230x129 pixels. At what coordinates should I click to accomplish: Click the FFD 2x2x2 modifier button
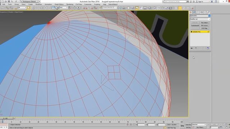point(204,25)
